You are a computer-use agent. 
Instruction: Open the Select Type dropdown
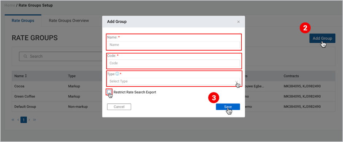pos(173,81)
